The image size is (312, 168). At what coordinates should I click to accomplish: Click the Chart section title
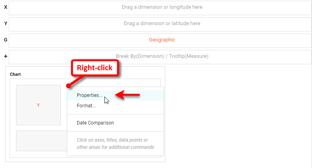point(15,74)
